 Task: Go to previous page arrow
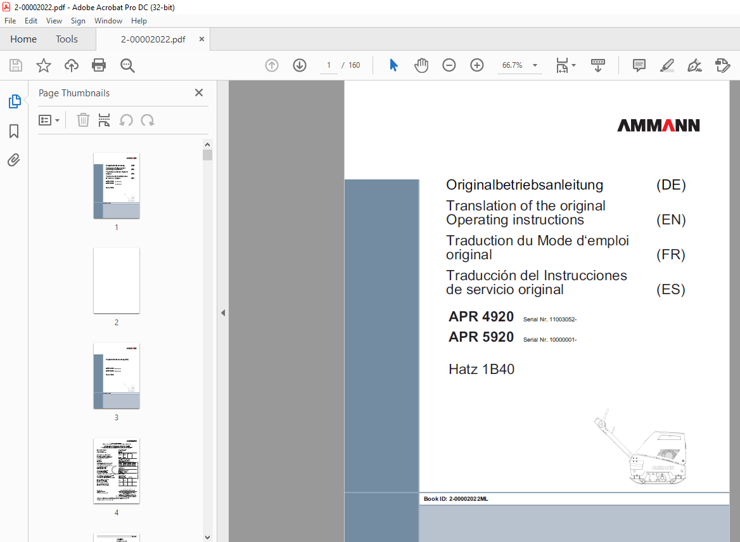[x=271, y=65]
